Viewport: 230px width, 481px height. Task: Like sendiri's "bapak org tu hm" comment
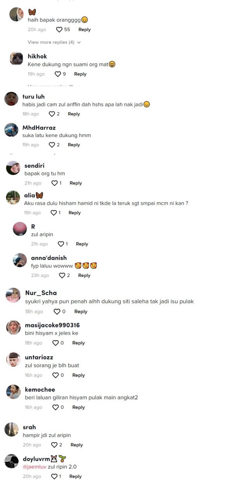click(54, 183)
